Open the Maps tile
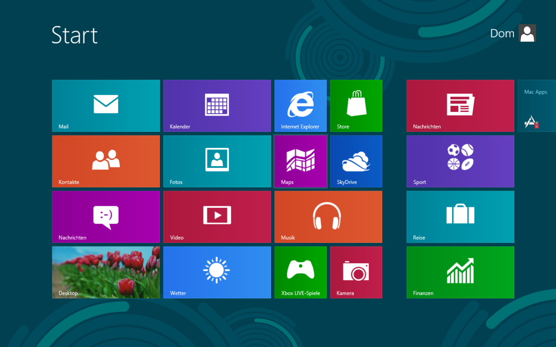The image size is (556, 347). click(300, 161)
